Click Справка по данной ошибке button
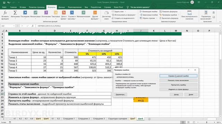This screenshot has height=124, width=222. [x=178, y=76]
